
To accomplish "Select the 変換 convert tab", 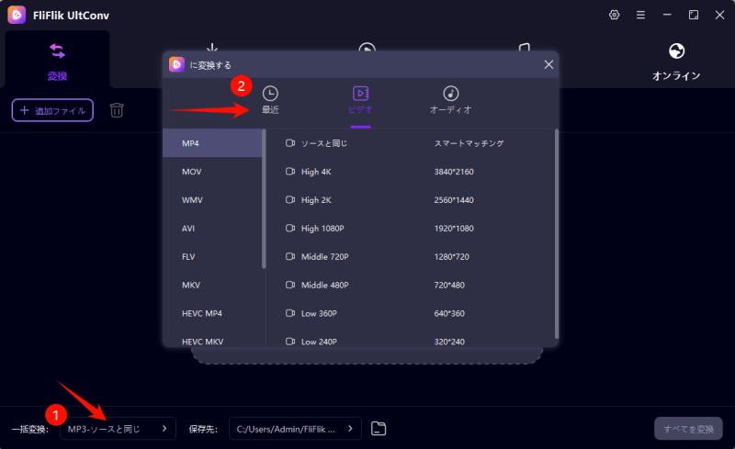I will coord(57,59).
